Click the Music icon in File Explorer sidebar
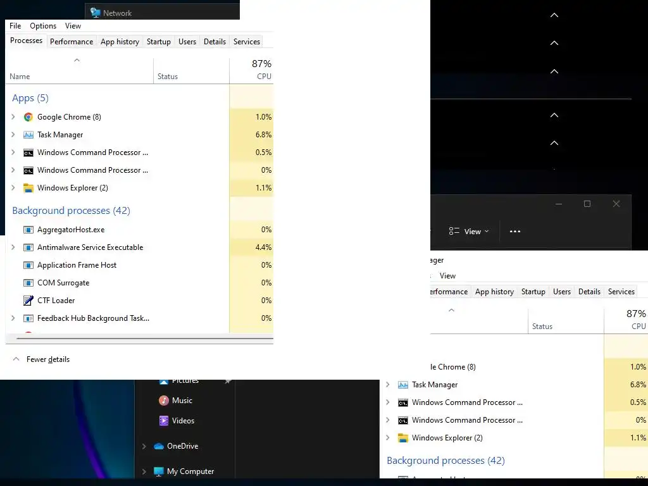This screenshot has height=486, width=648. pos(164,401)
